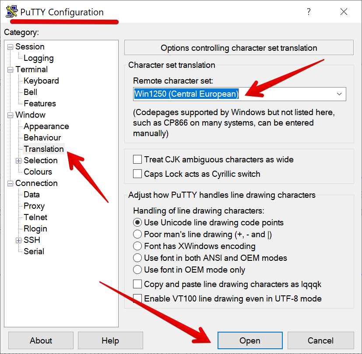Open Behaviour settings category
The height and width of the screenshot is (354, 362).
click(x=42, y=137)
